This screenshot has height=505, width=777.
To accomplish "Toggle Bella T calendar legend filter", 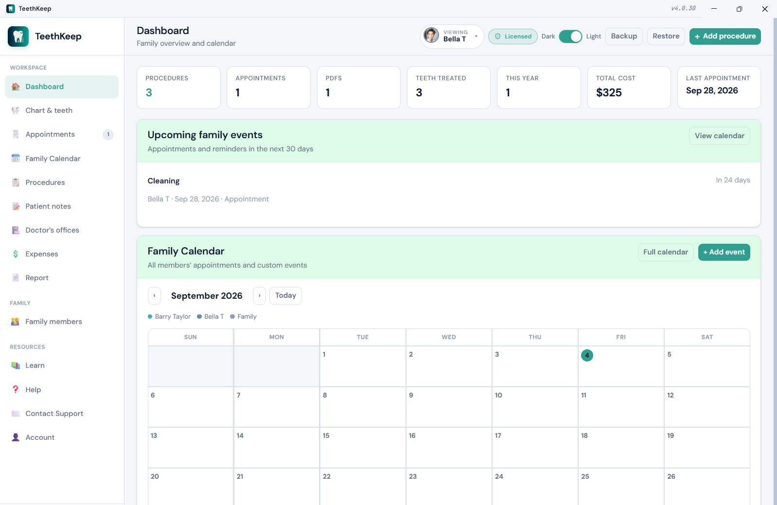I will pyautogui.click(x=211, y=317).
